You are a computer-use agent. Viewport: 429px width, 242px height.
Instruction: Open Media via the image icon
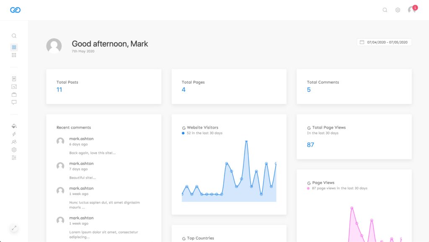click(14, 87)
